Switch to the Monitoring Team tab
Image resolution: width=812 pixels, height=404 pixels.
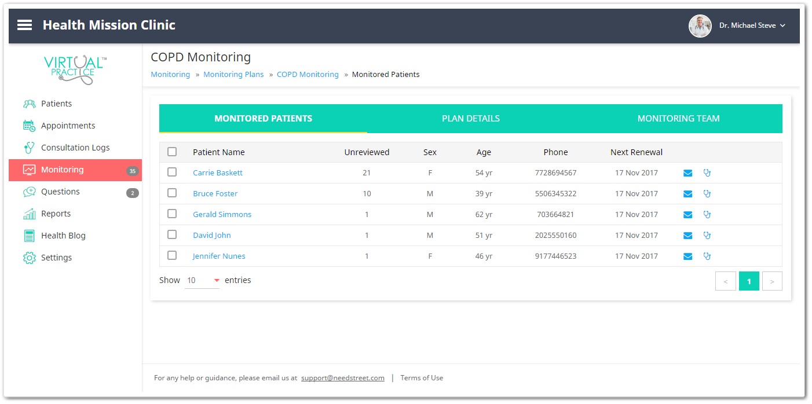click(679, 119)
